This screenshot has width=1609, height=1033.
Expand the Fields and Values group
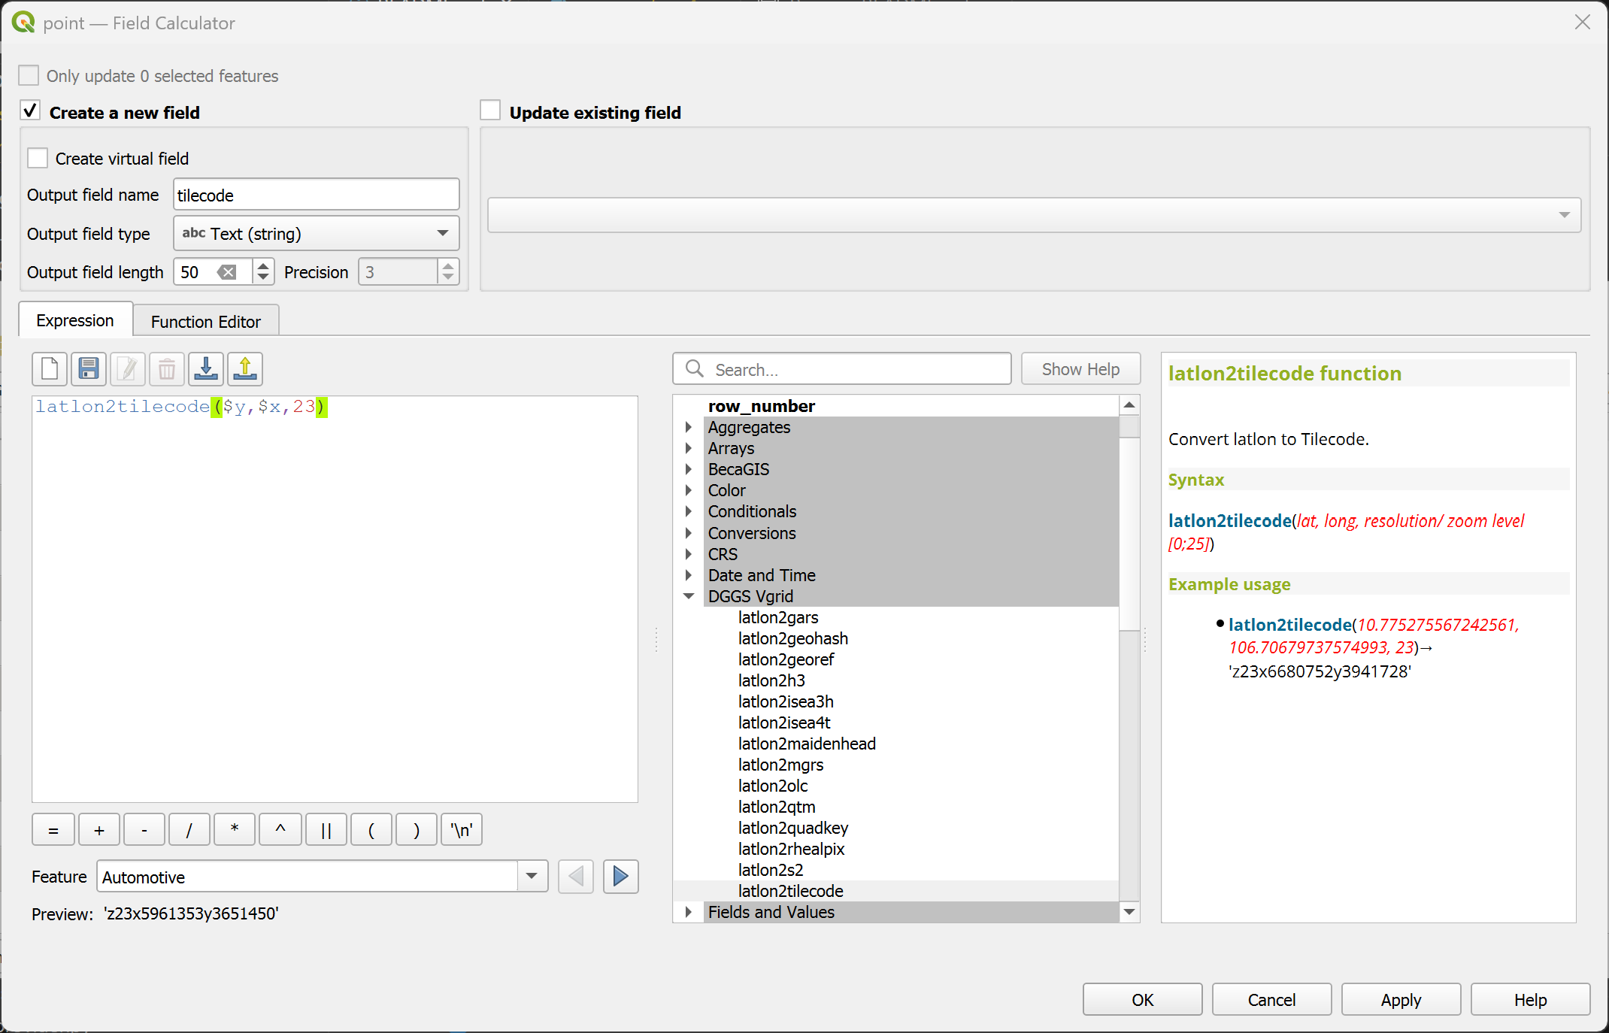689,912
